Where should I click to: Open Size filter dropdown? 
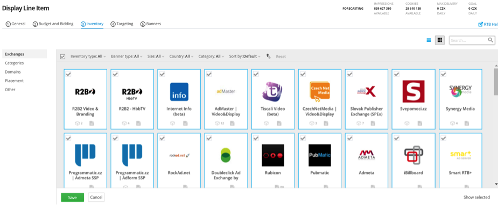click(x=156, y=56)
